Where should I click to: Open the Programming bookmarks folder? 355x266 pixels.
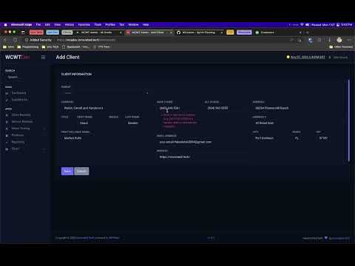[28, 47]
